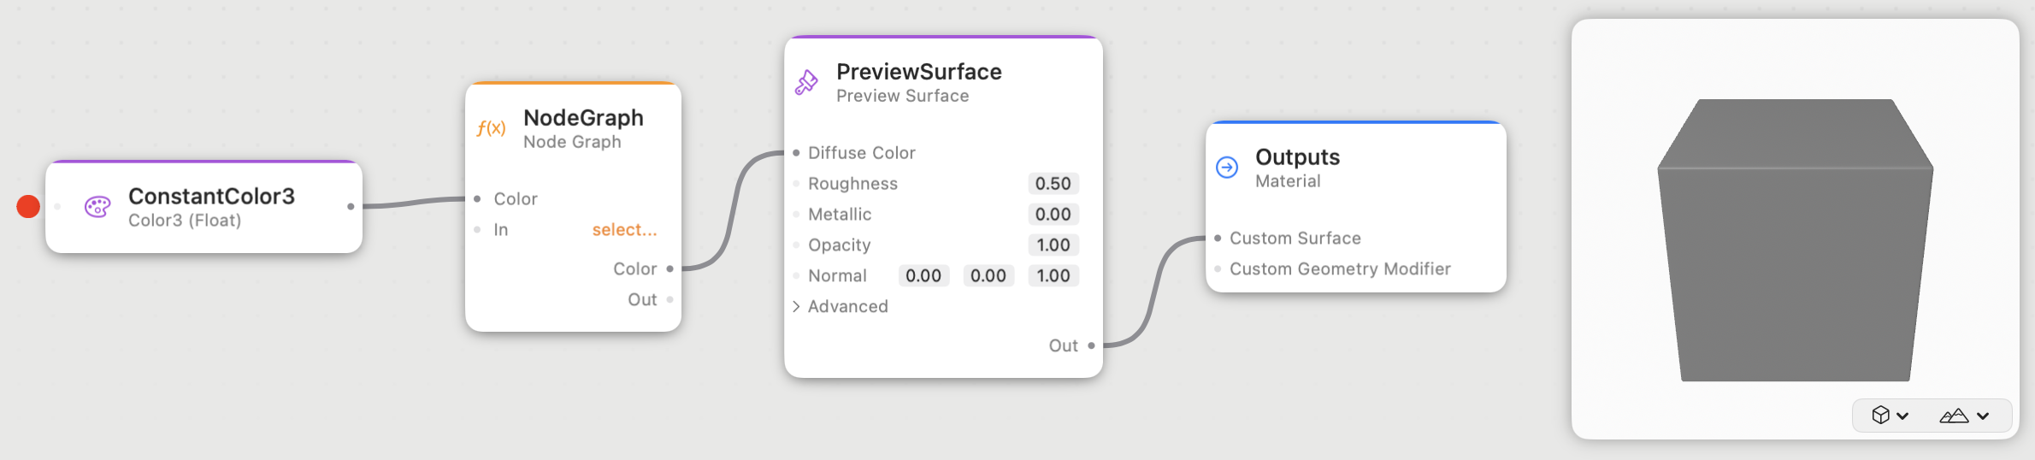Viewport: 2035px width, 460px height.
Task: Click the Custom Geometry Modifier port
Action: (1218, 268)
